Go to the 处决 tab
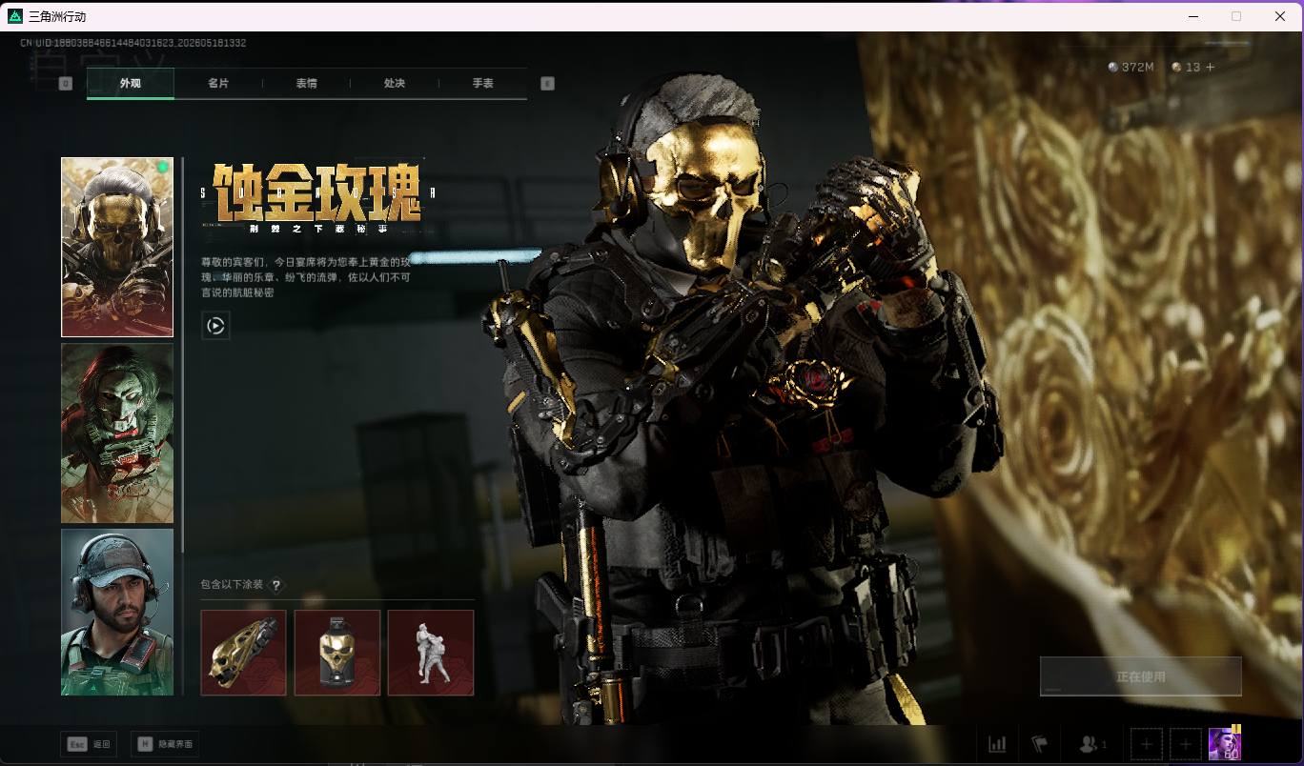 395,84
